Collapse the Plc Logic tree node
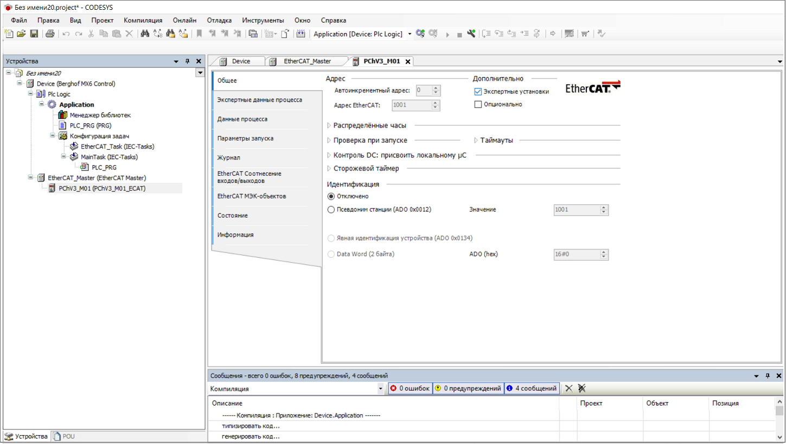 pyautogui.click(x=31, y=94)
